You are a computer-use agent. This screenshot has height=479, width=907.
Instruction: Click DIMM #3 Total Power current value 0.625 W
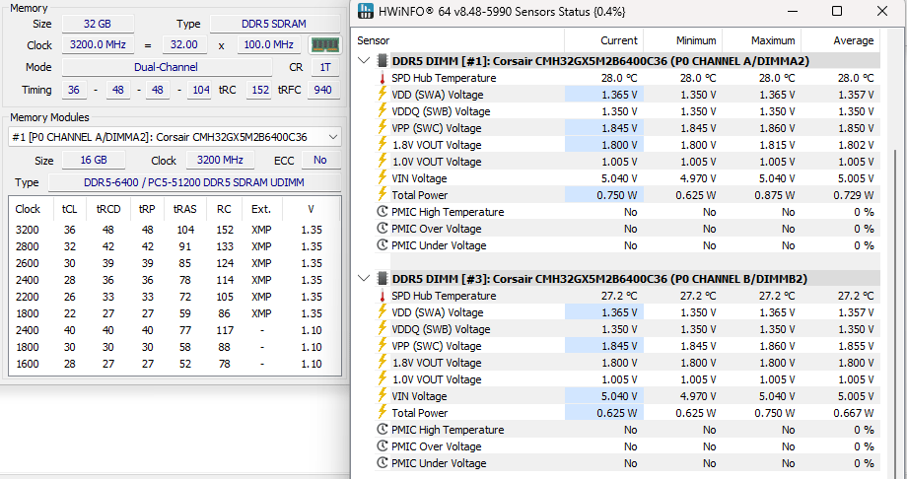pos(617,413)
